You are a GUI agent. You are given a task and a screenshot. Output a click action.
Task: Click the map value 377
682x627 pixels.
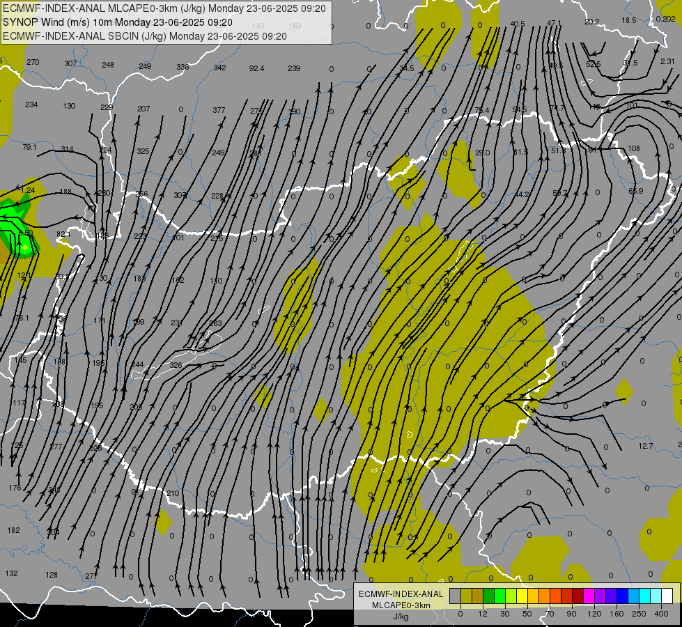219,110
